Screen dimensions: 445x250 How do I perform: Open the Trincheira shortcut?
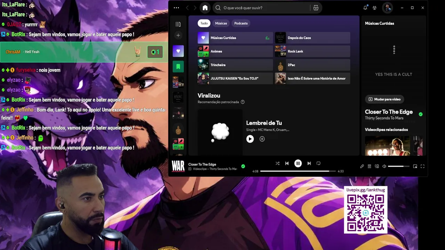[x=235, y=65]
